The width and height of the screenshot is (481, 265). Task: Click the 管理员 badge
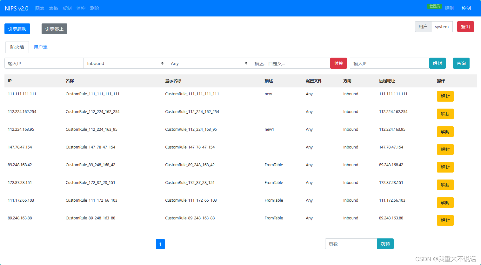coord(434,6)
